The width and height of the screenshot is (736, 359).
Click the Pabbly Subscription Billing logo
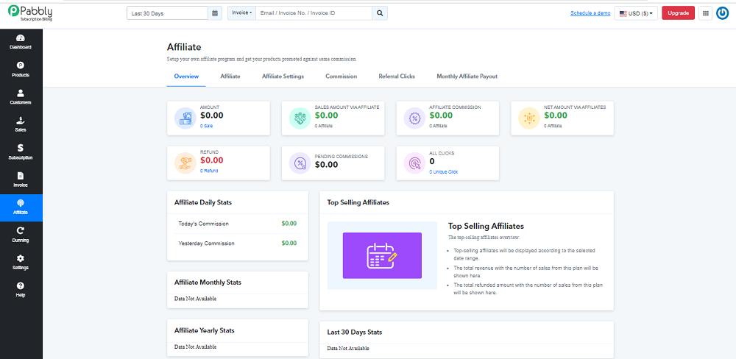pos(30,14)
